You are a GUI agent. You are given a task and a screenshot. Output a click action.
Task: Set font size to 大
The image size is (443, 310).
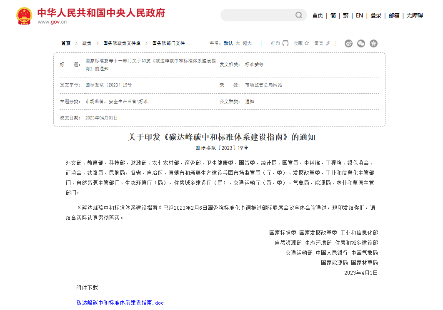238,43
